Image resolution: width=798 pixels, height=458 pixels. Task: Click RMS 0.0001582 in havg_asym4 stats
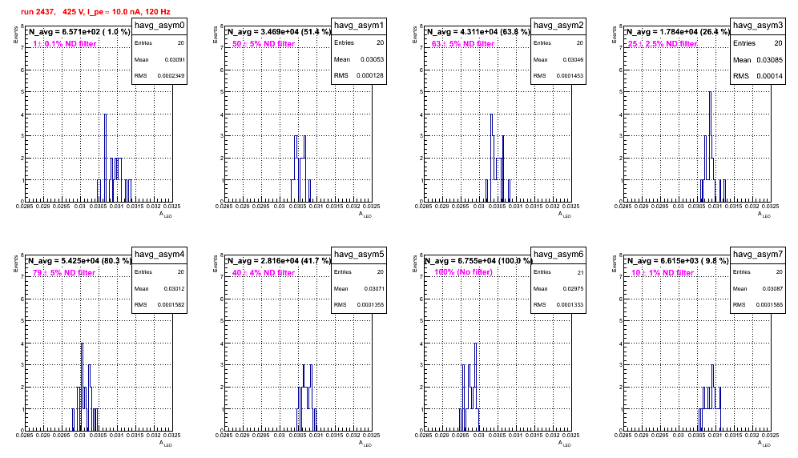[x=159, y=304]
